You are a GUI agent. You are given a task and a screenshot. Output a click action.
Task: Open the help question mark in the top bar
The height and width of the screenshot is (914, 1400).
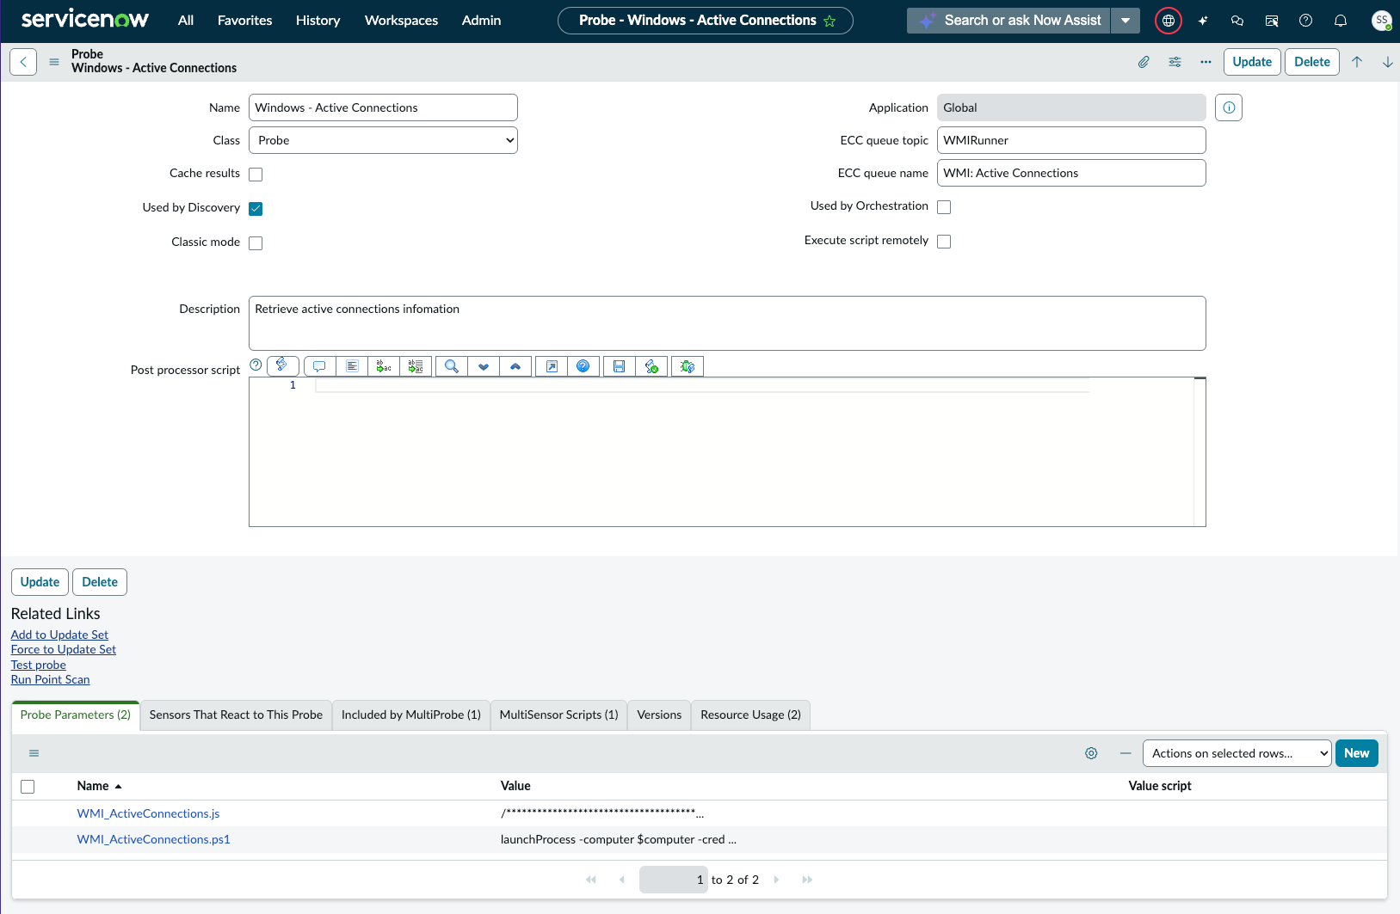tap(1306, 21)
